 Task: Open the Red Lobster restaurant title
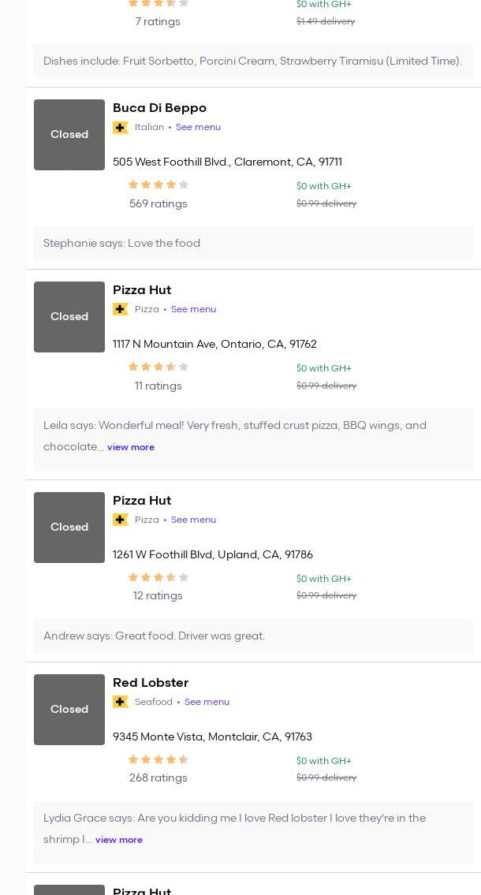(x=151, y=683)
